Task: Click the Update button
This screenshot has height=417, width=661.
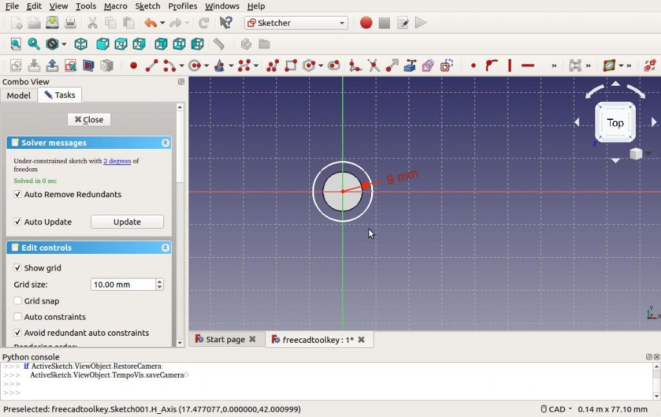Action: [x=127, y=222]
